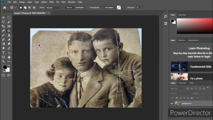Hide the Background layer with eye icon
The image size is (213, 120).
pyautogui.click(x=172, y=104)
